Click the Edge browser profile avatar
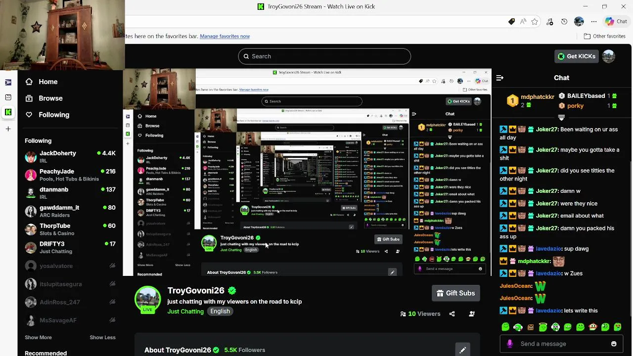This screenshot has height=356, width=633. click(x=579, y=21)
